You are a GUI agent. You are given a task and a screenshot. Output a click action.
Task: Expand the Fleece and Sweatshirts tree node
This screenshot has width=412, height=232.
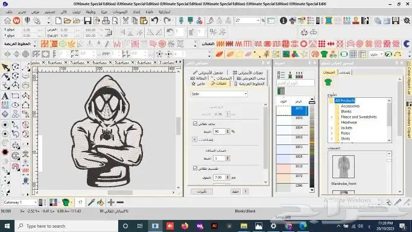[x=332, y=117]
